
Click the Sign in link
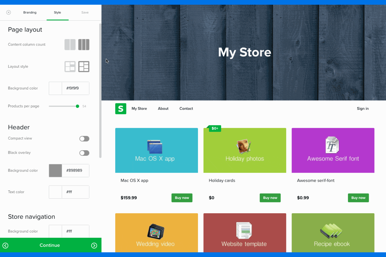(363, 109)
